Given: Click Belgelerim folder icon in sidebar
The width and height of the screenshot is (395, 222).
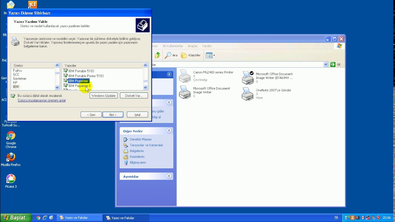Looking at the screenshot, I should (x=126, y=151).
